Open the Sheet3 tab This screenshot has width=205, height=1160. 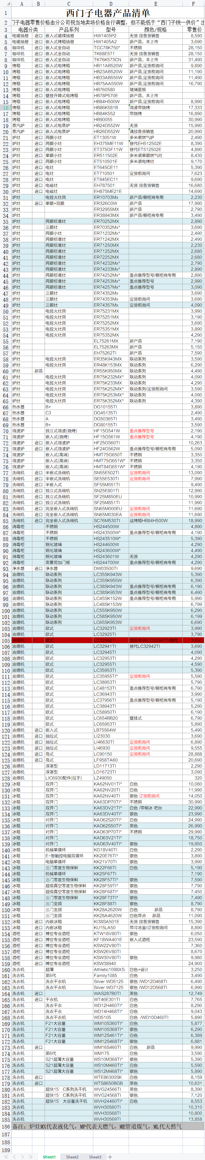94,1157
